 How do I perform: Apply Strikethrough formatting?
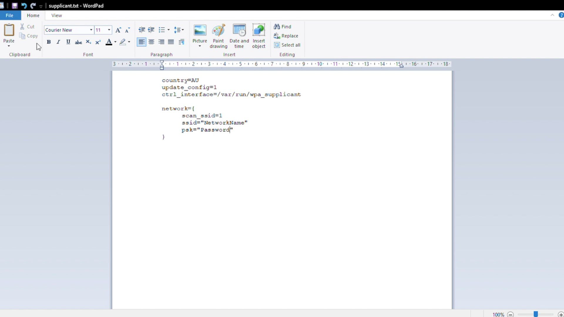(x=78, y=42)
